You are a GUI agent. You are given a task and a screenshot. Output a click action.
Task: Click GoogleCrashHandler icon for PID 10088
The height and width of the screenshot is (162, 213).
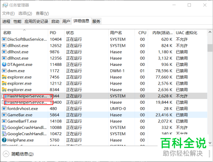4,128
